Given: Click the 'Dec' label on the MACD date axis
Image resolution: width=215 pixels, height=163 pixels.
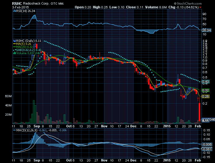Looking at the screenshot, I should 133,160.
